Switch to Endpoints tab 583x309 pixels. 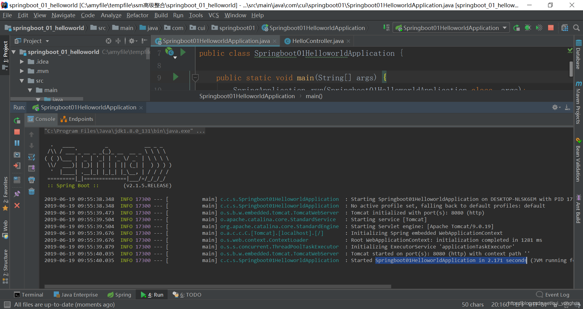[77, 119]
